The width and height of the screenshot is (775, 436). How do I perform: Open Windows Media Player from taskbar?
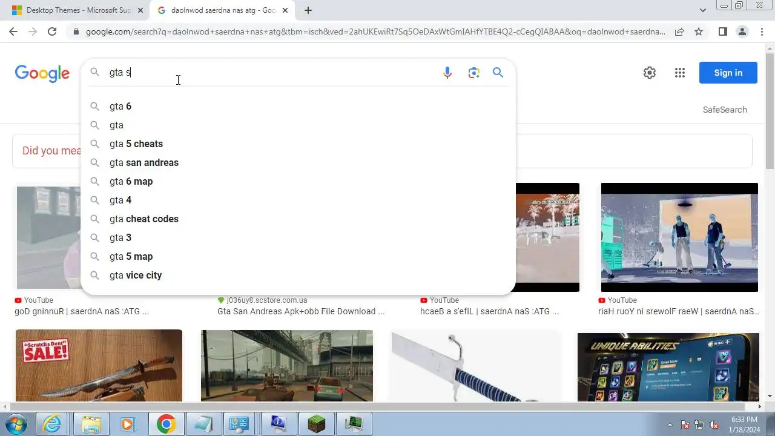128,424
